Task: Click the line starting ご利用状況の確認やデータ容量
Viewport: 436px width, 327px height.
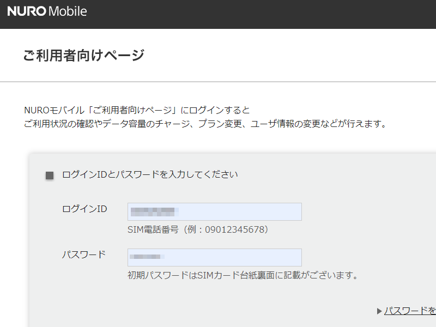Action: (205, 124)
